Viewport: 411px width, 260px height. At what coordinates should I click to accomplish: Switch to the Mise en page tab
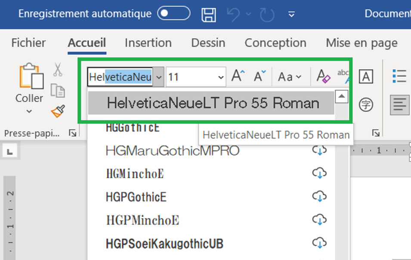[x=362, y=43]
